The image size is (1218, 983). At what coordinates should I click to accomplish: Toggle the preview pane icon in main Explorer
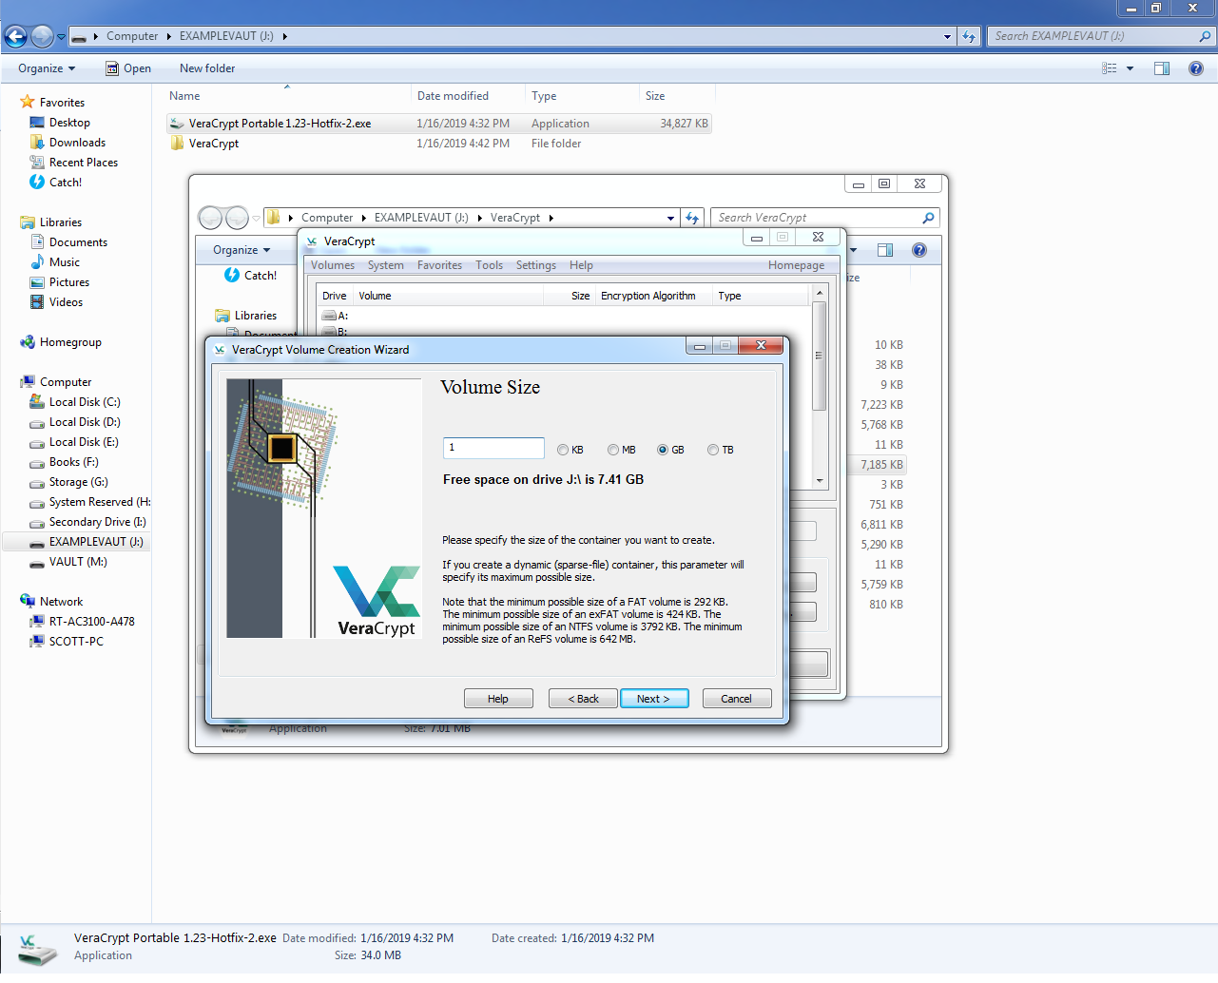[1162, 68]
